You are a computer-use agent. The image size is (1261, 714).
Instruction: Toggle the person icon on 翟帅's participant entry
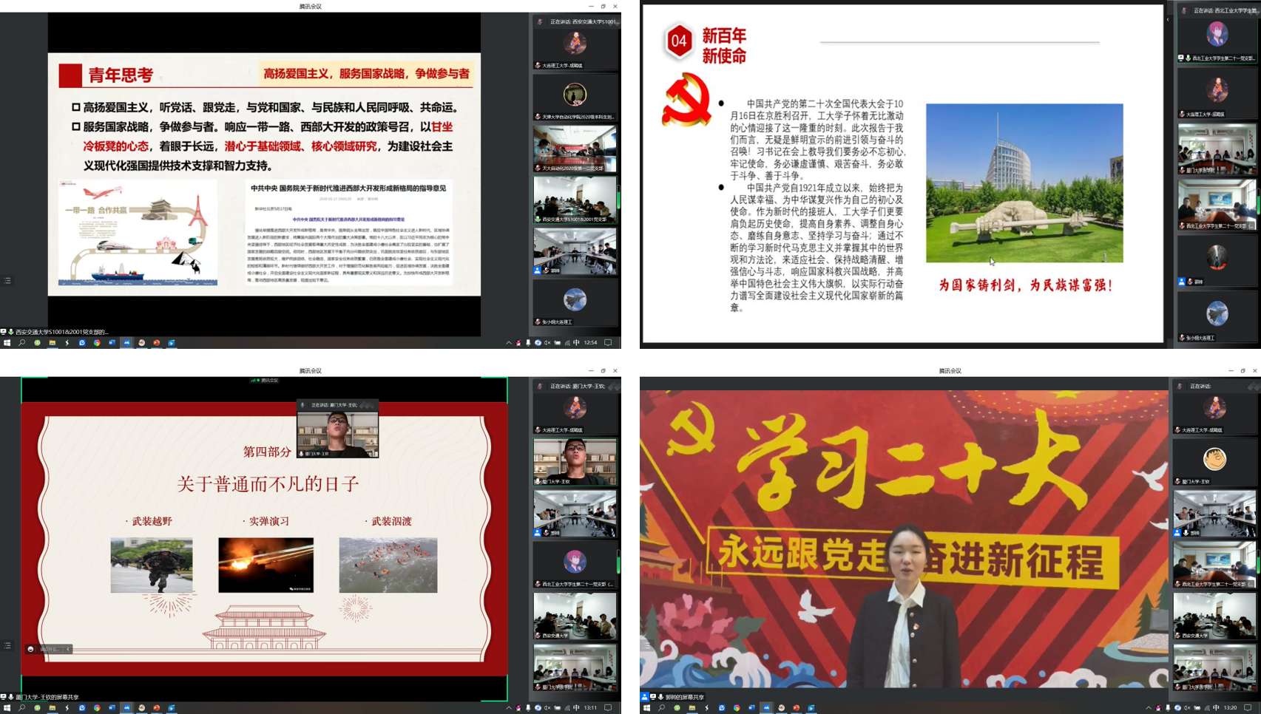537,271
